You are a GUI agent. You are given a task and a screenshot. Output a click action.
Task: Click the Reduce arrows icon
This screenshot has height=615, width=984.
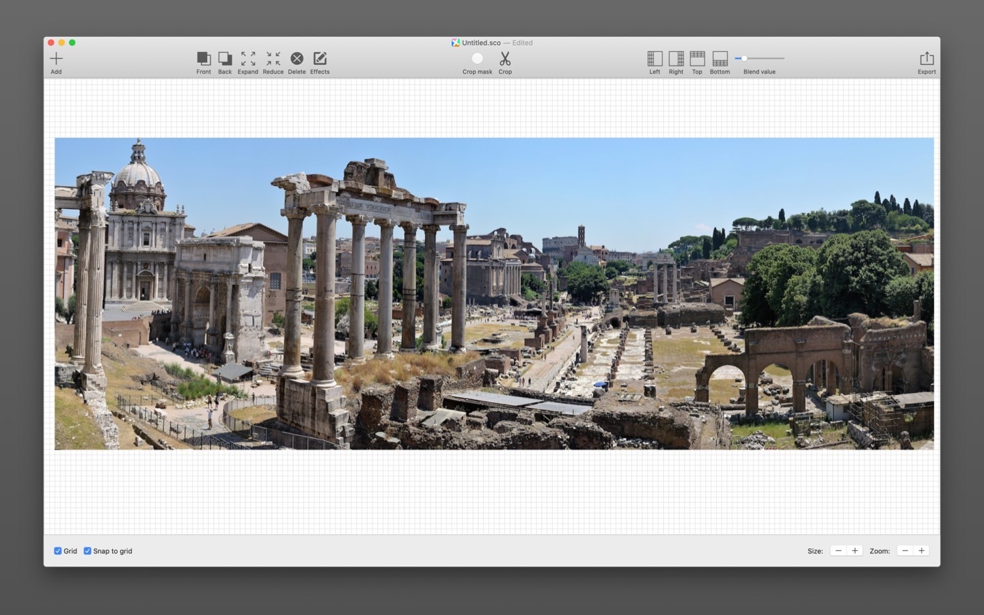273,59
